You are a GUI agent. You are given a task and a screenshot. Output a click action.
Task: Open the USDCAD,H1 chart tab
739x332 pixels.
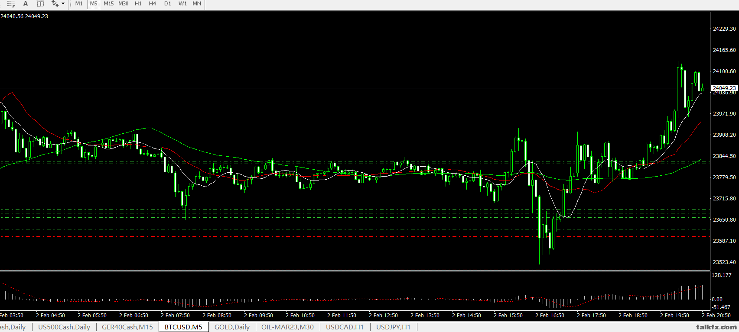345,327
